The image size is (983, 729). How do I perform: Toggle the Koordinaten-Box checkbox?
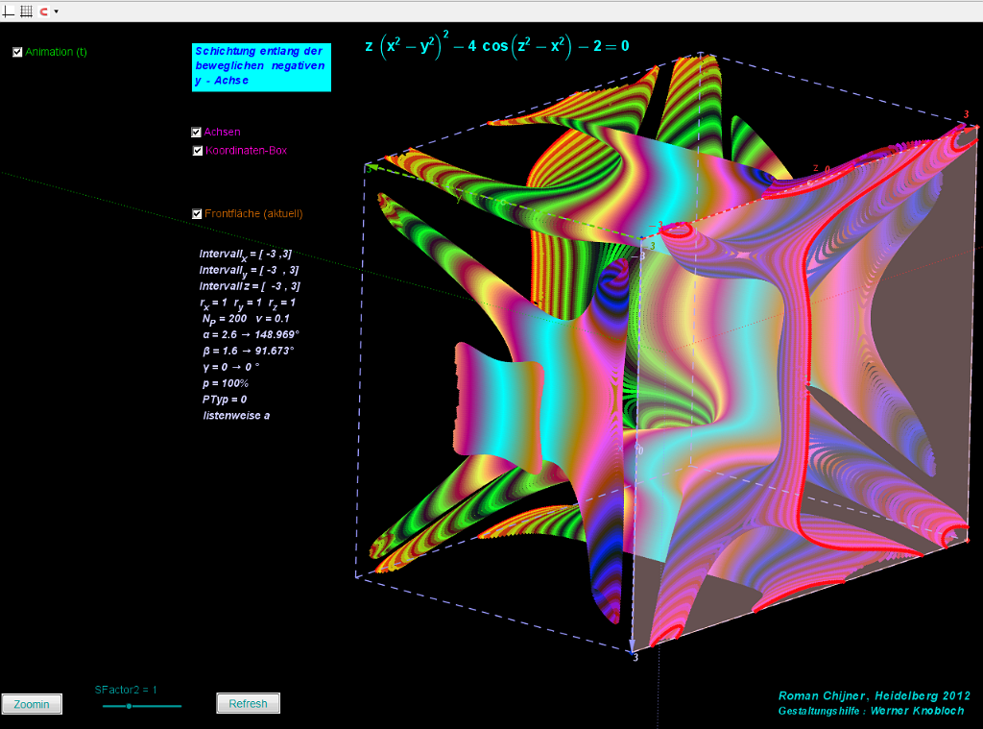pyautogui.click(x=197, y=151)
